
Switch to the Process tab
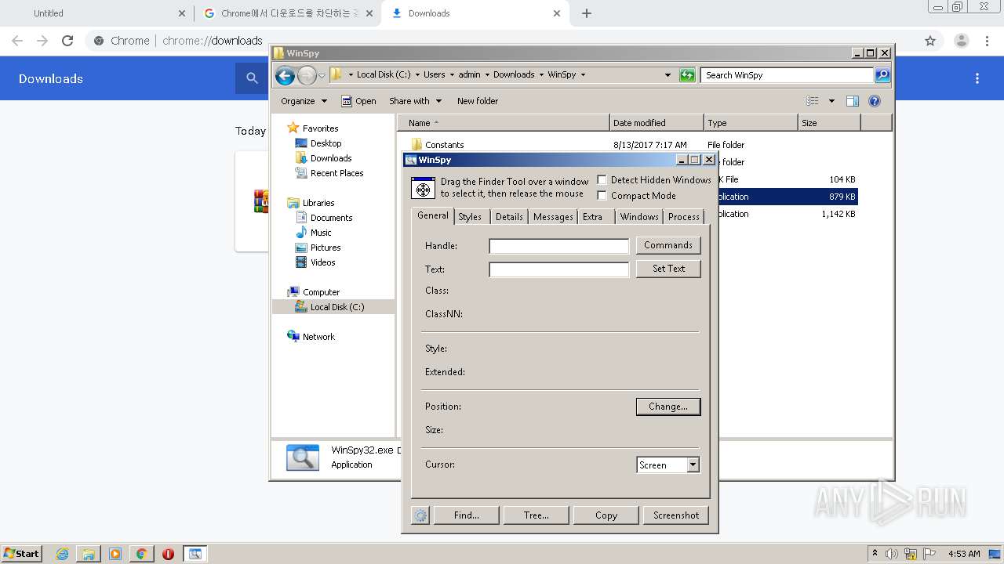(x=684, y=217)
